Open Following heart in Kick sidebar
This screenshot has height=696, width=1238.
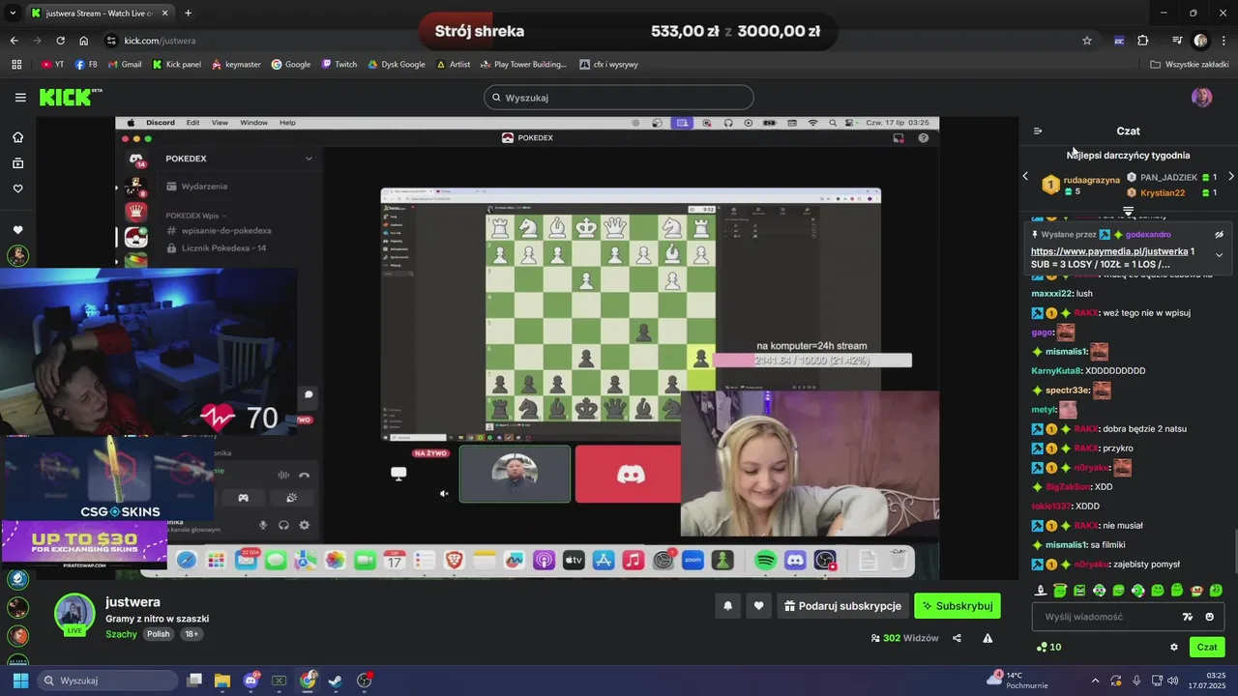(x=17, y=188)
